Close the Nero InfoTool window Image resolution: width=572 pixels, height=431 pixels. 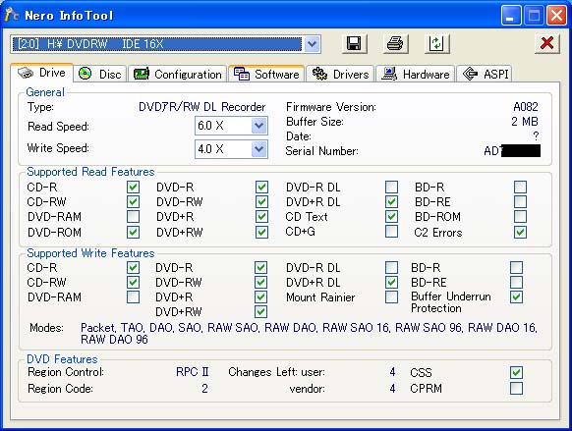coord(556,16)
